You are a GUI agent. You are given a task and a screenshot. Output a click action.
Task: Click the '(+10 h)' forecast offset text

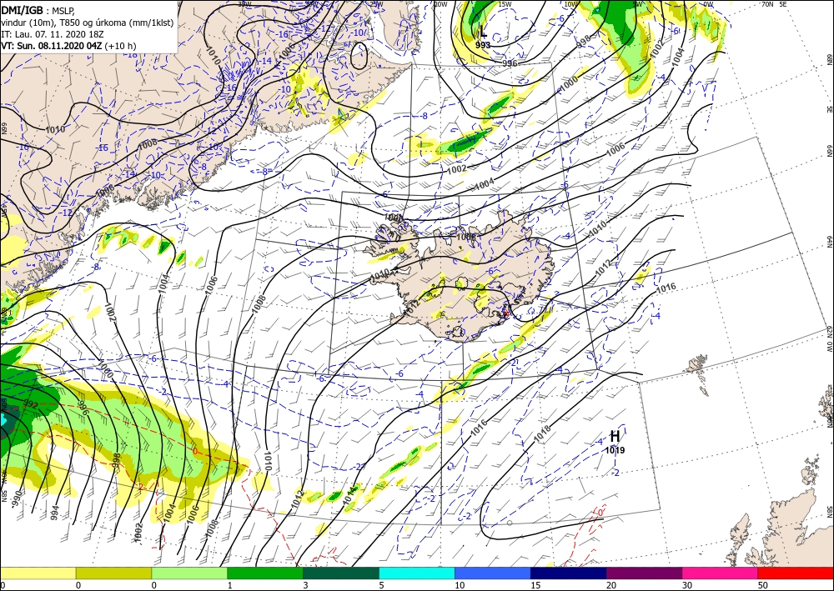coord(120,46)
